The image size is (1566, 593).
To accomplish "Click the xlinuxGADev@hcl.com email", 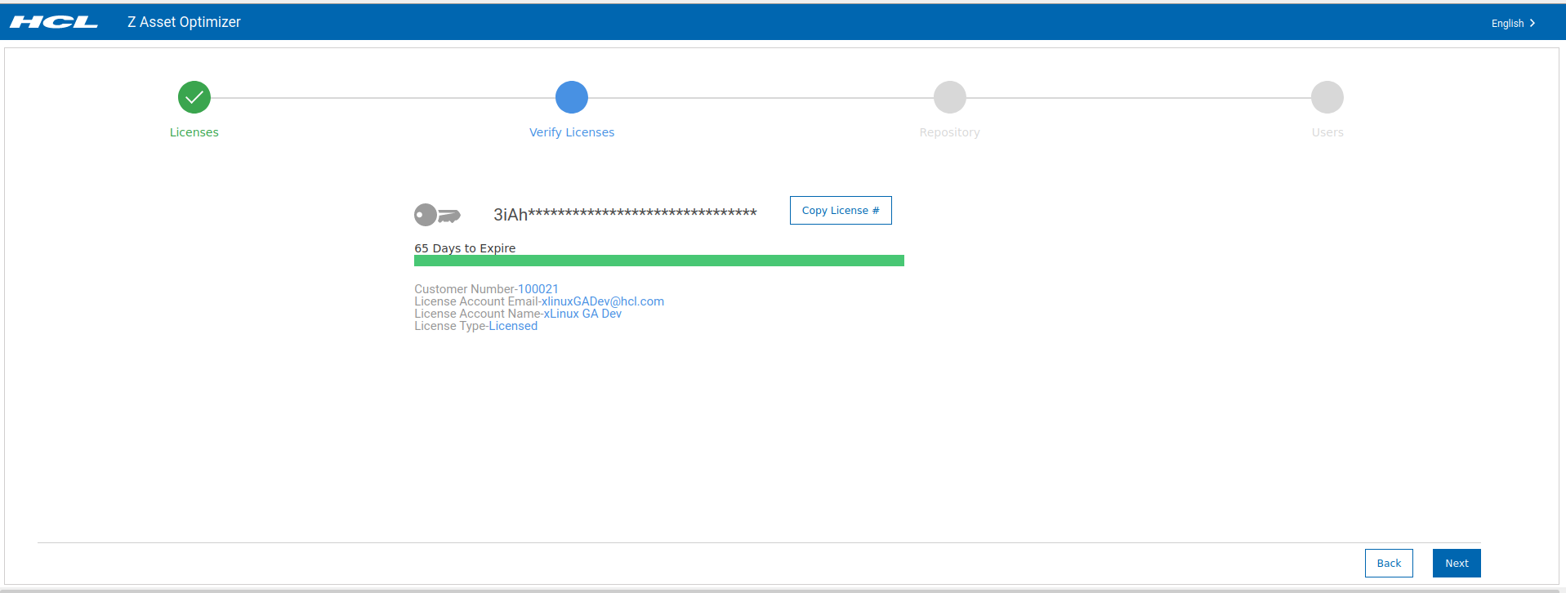I will 603,301.
